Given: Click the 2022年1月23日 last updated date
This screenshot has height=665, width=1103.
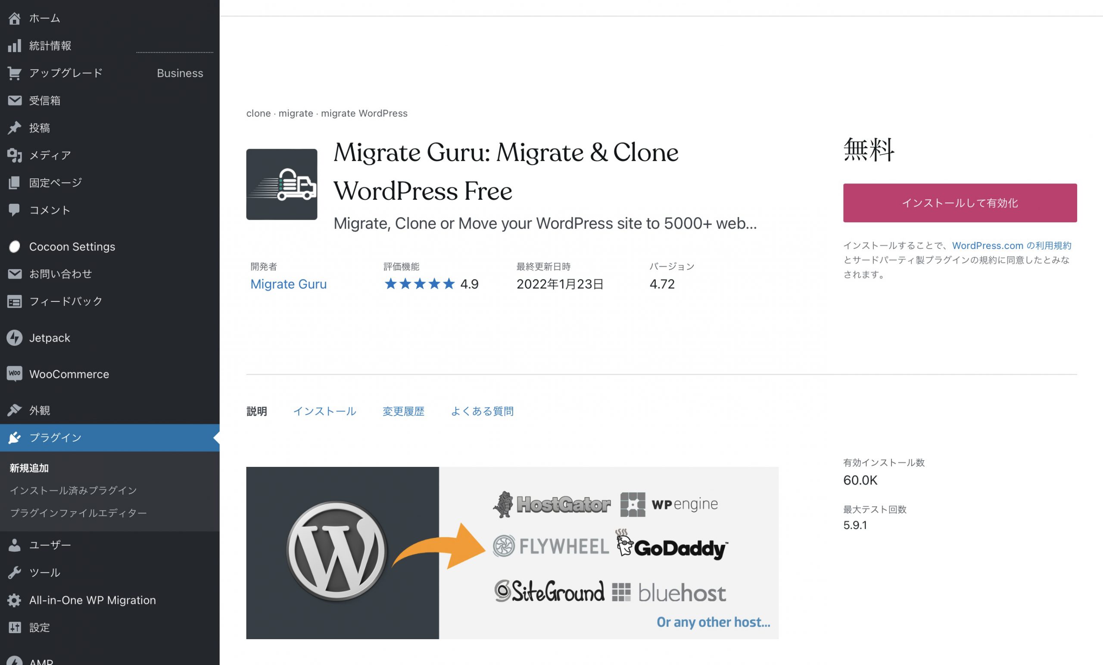Looking at the screenshot, I should pyautogui.click(x=560, y=284).
